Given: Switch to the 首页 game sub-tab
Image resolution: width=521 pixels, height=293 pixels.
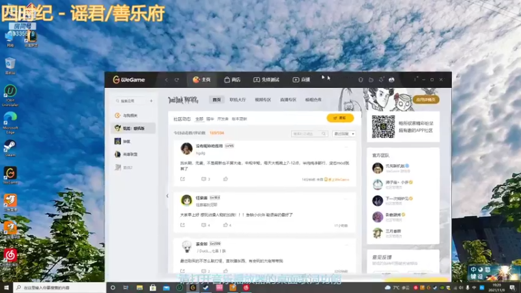Looking at the screenshot, I should click(217, 100).
